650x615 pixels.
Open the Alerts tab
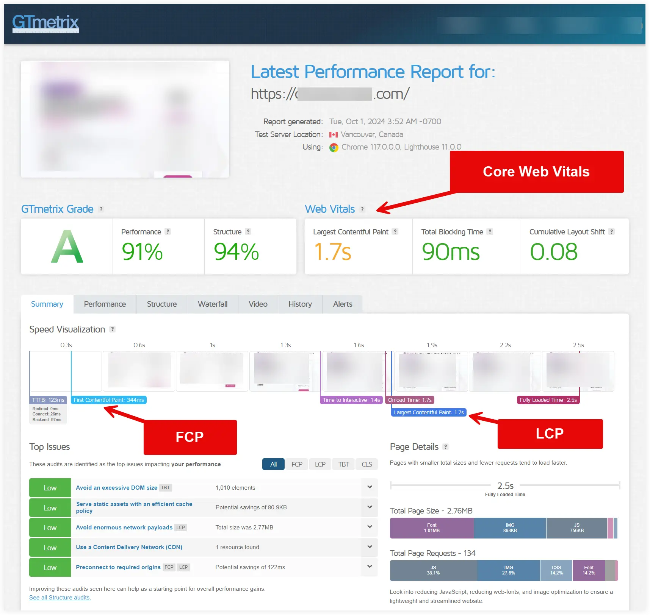point(343,304)
